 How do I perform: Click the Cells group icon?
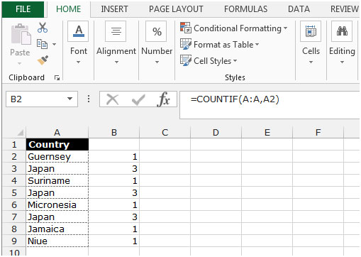[x=311, y=31]
